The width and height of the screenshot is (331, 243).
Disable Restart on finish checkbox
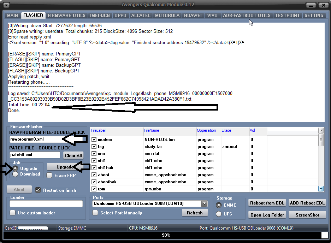tap(38, 190)
